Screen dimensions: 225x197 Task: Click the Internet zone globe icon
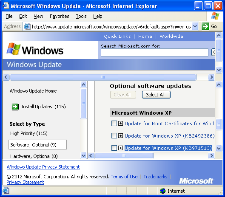click(162, 191)
